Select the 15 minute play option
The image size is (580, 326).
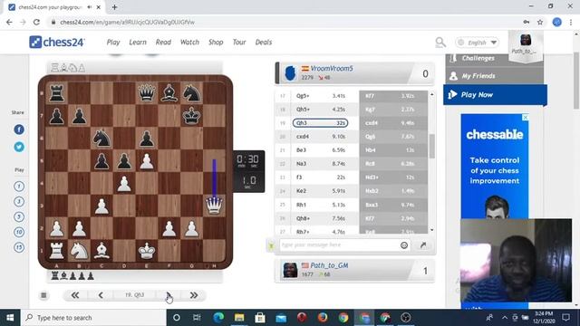(19, 247)
